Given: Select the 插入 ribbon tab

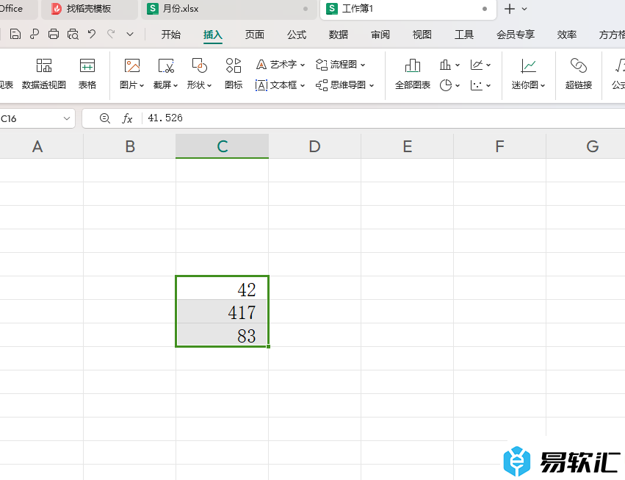Looking at the screenshot, I should [212, 35].
